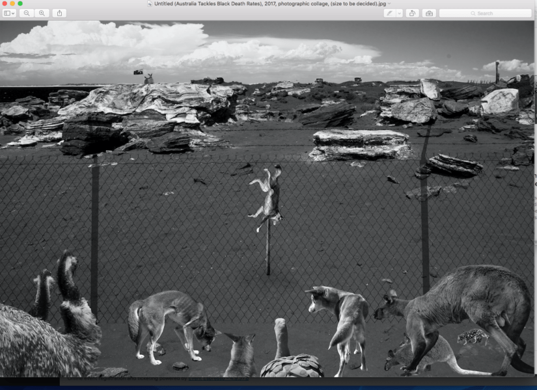Minimize the window with yellow button
Image resolution: width=537 pixels, height=390 pixels.
click(x=12, y=4)
